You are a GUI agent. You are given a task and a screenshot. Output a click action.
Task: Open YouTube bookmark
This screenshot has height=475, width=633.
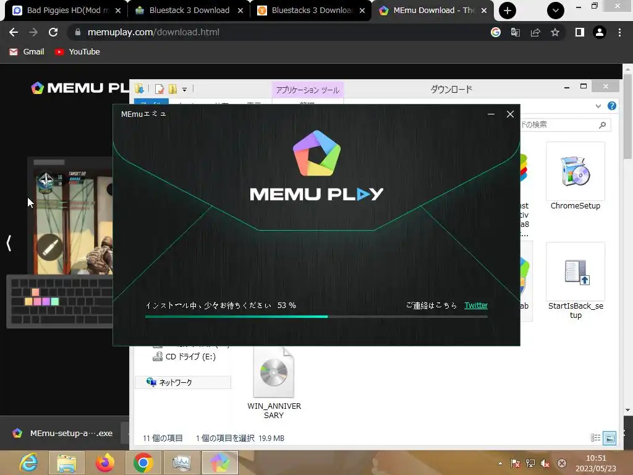[77, 52]
